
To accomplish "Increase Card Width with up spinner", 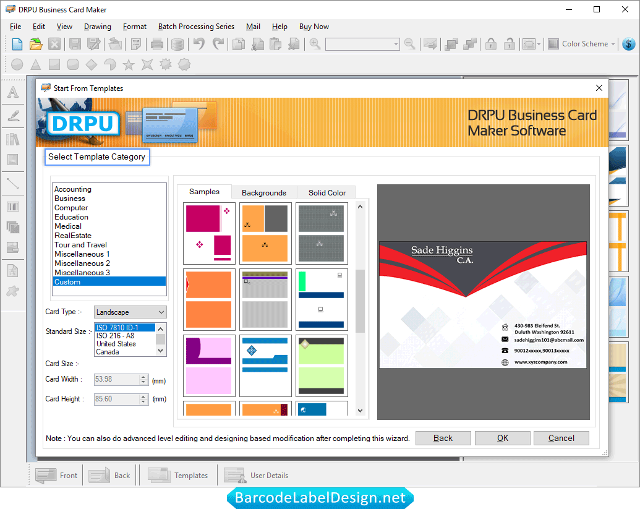I will (143, 377).
